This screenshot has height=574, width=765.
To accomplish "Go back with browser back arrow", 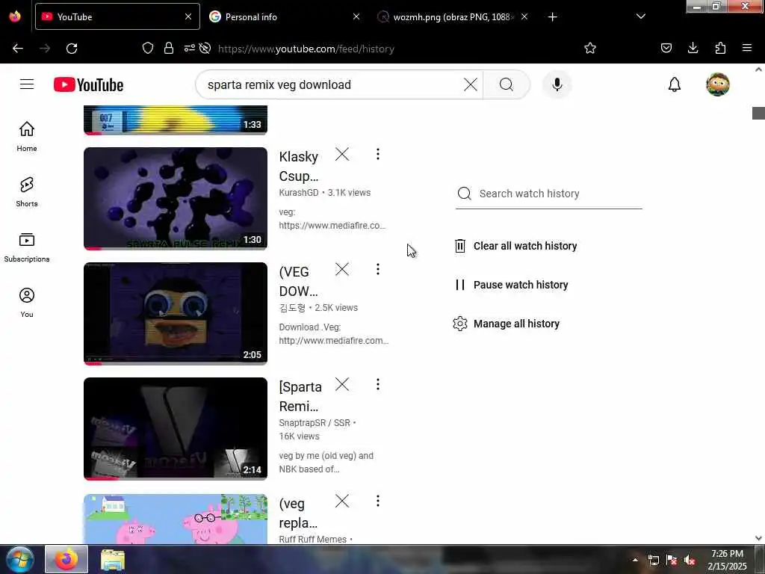I will [x=18, y=49].
